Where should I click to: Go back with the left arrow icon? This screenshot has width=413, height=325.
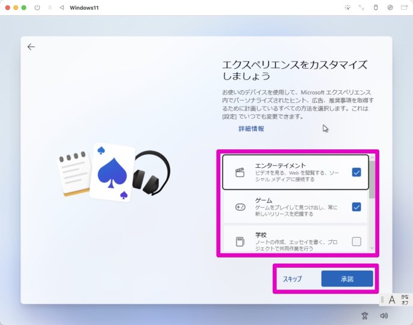tap(31, 47)
